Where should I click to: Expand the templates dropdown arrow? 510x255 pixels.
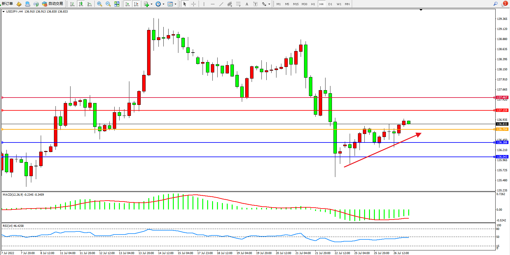point(175,4)
